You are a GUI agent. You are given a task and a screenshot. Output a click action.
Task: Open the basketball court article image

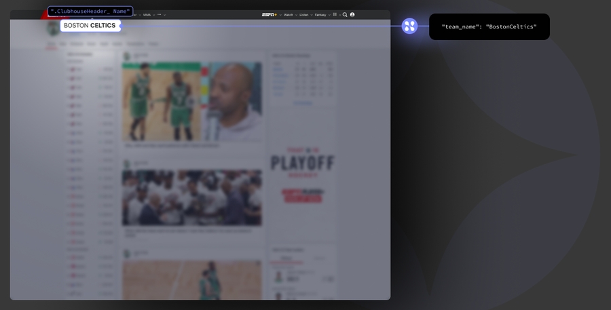click(x=191, y=279)
